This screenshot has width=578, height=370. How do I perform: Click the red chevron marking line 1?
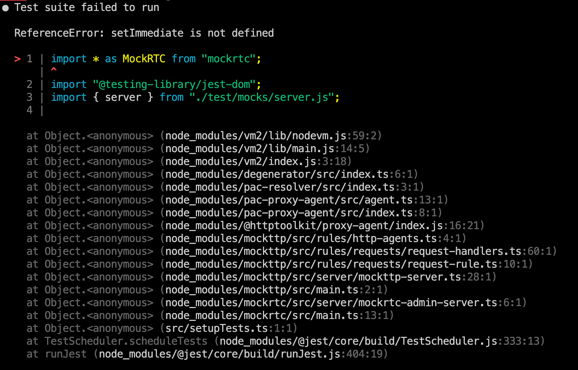point(17,59)
